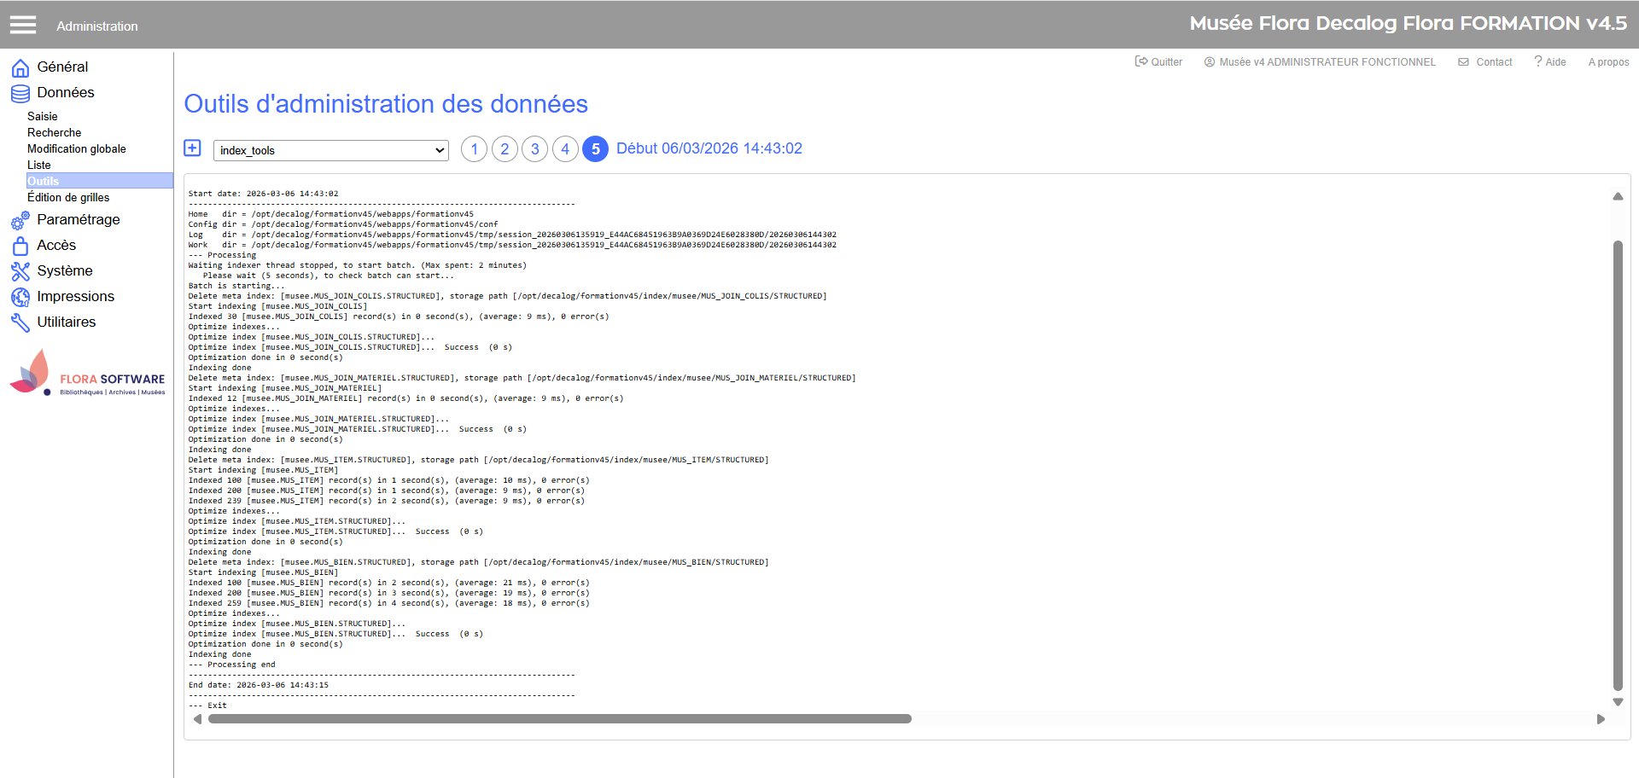Click the 'Start indexing [musee.MUS_JOIN_COLIS]' log line
1639x778 pixels.
[277, 306]
